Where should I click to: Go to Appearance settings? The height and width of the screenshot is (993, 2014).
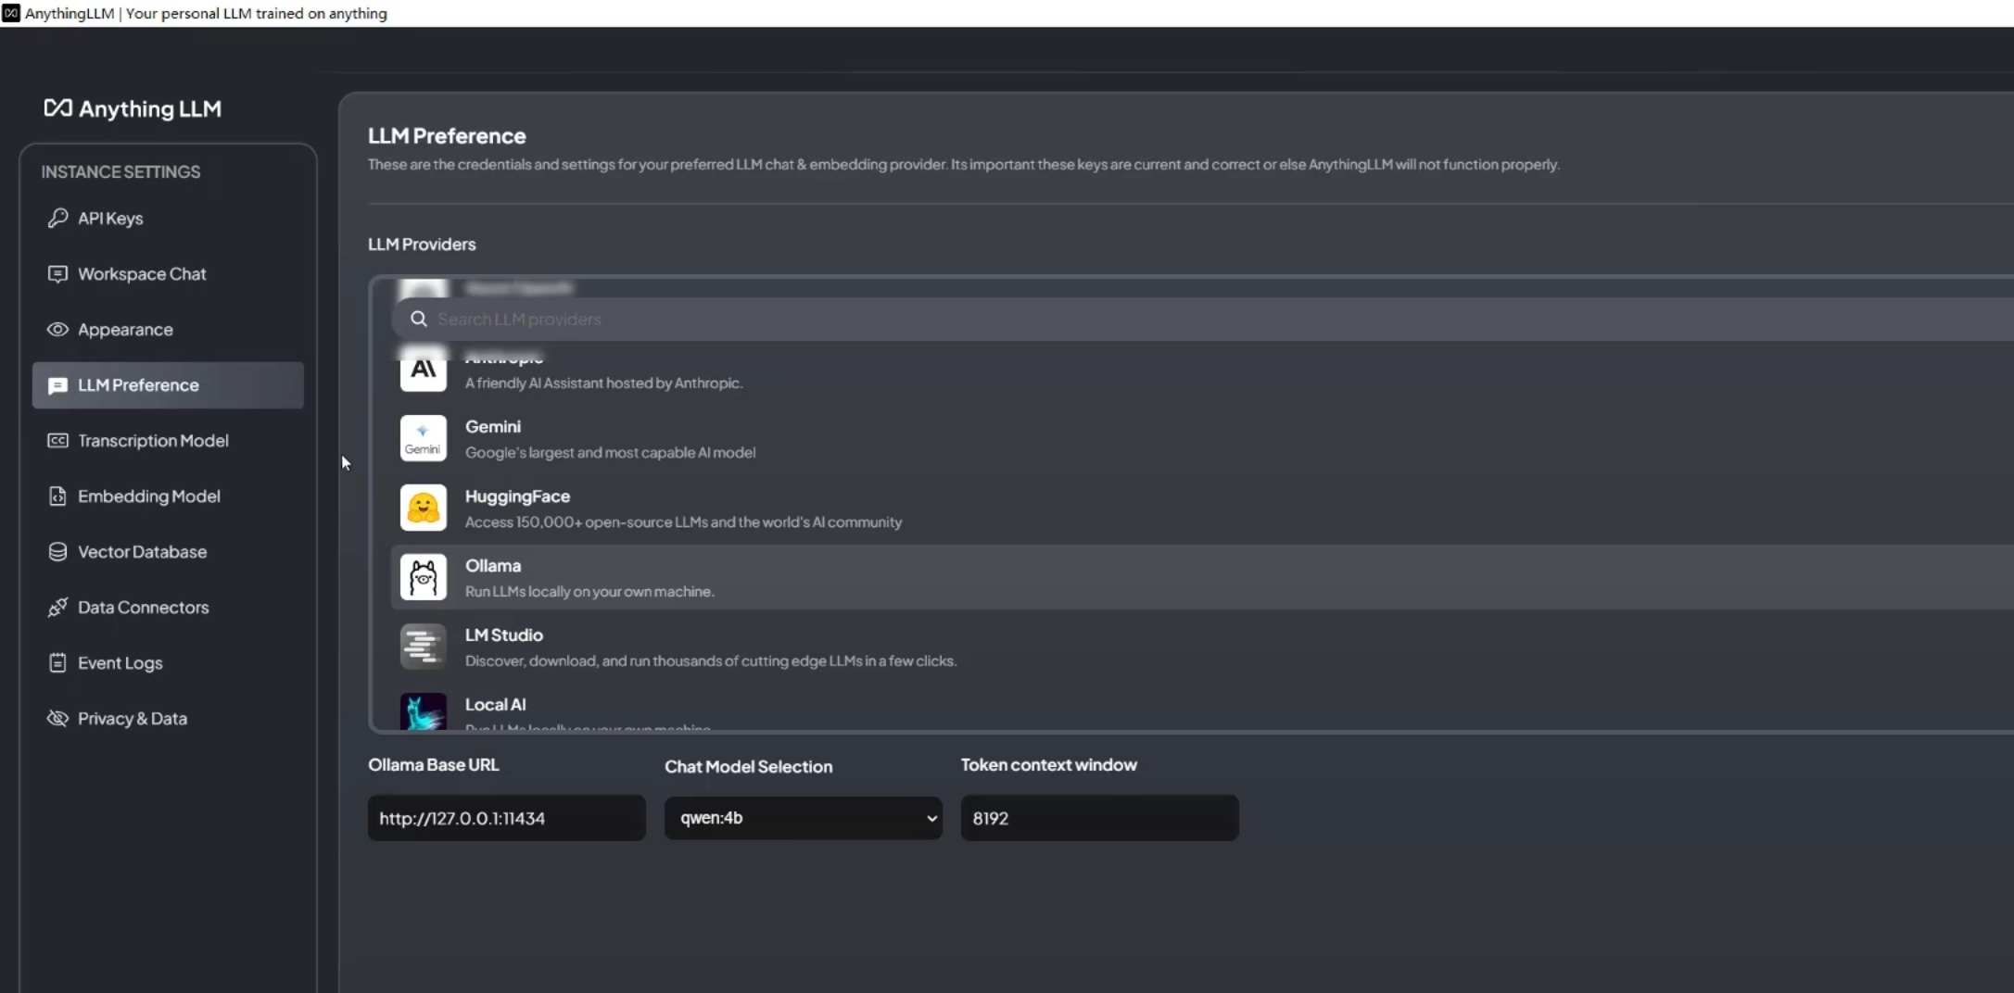pos(168,329)
